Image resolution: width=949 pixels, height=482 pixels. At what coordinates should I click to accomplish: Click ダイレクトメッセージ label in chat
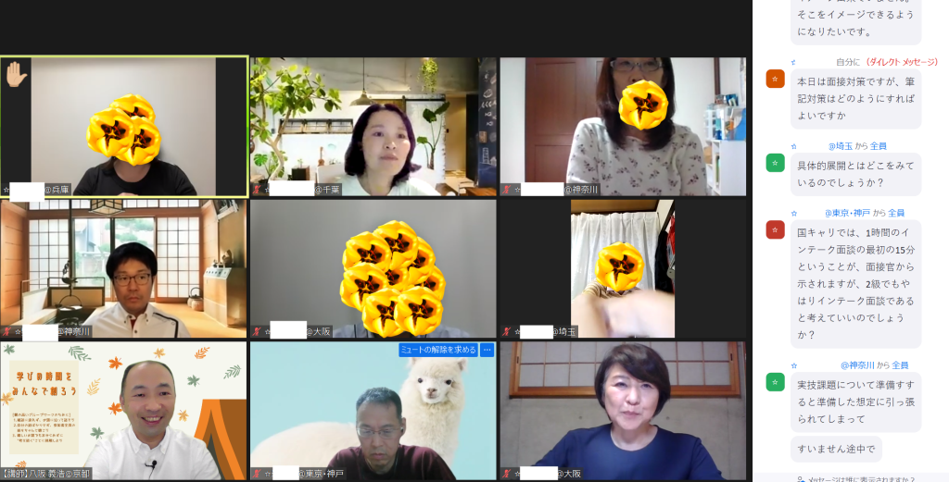pos(902,62)
